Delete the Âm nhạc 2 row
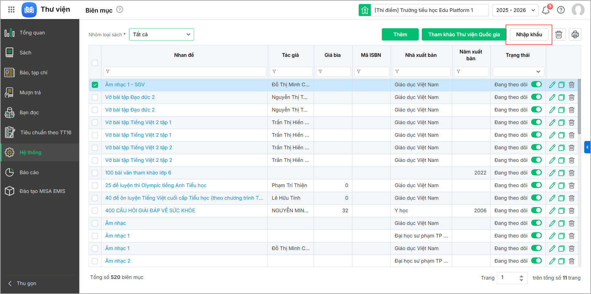The height and width of the screenshot is (294, 591). point(572,261)
